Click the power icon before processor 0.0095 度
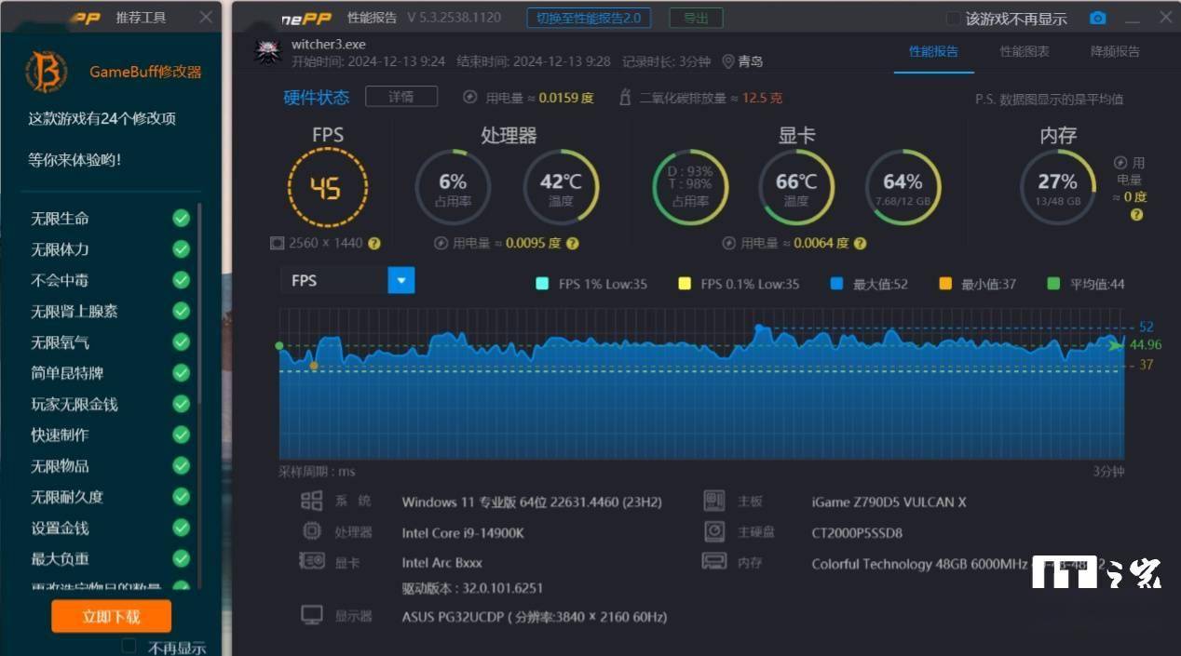1181x656 pixels. pyautogui.click(x=441, y=243)
